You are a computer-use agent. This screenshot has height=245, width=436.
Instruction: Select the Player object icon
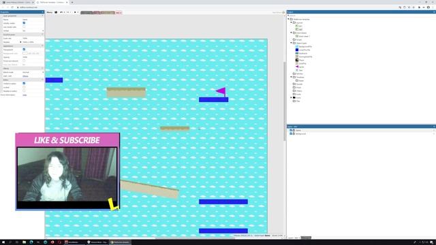[x=297, y=60]
